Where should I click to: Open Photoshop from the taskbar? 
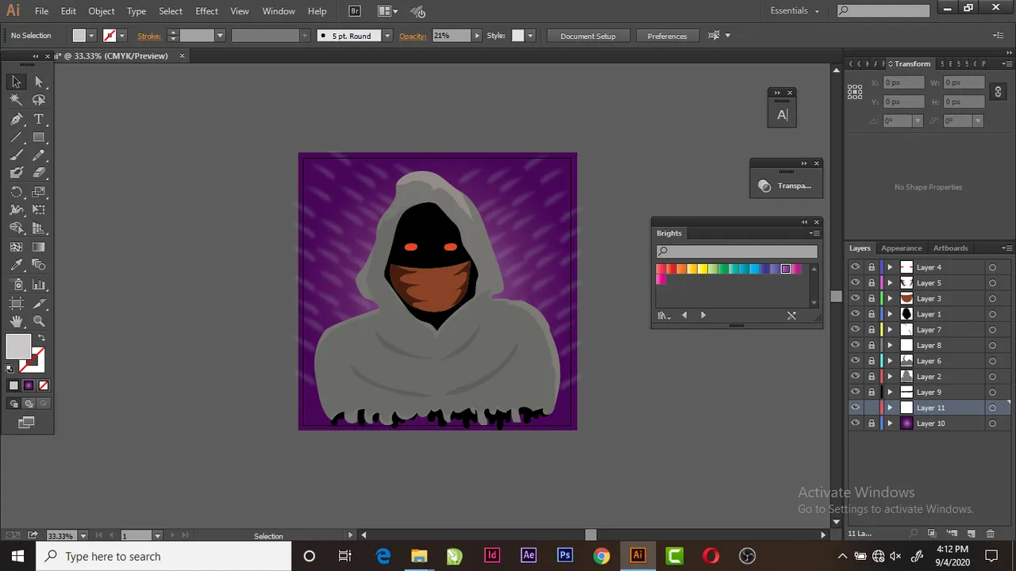[x=564, y=556]
